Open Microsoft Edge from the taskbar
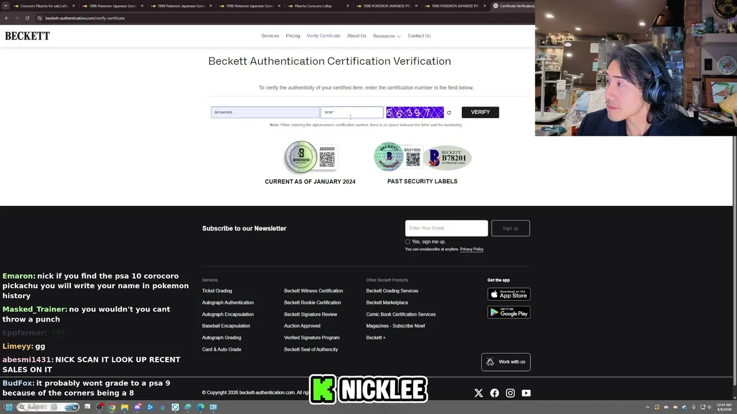 (x=200, y=407)
